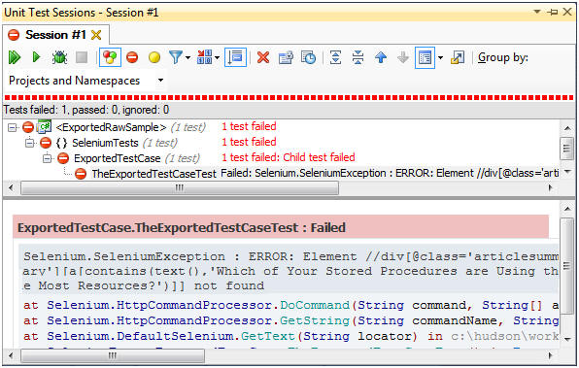Click the export session icon
This screenshot has height=368, width=579.
click(x=286, y=57)
